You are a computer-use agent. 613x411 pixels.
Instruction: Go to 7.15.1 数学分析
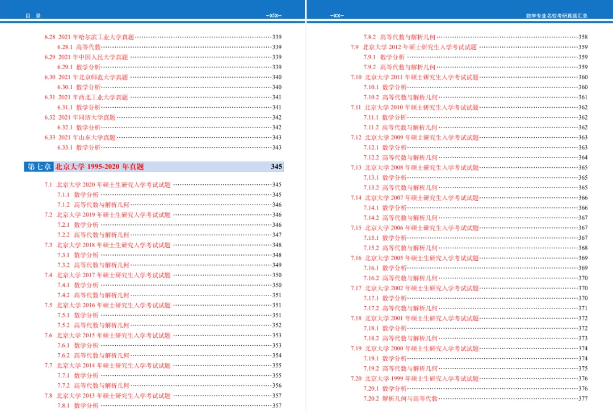pos(476,238)
